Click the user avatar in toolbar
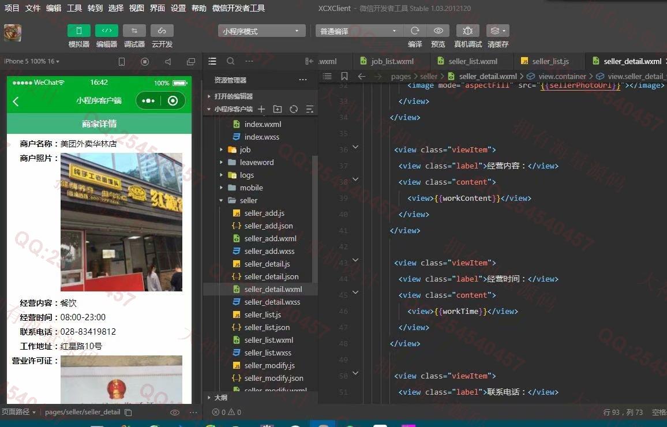667x427 pixels. [x=12, y=33]
